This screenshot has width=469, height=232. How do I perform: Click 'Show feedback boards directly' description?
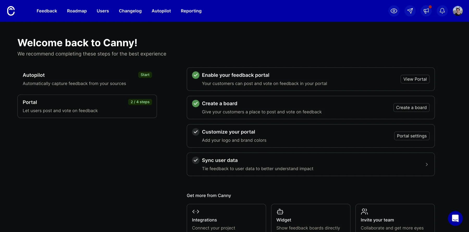pos(308,228)
